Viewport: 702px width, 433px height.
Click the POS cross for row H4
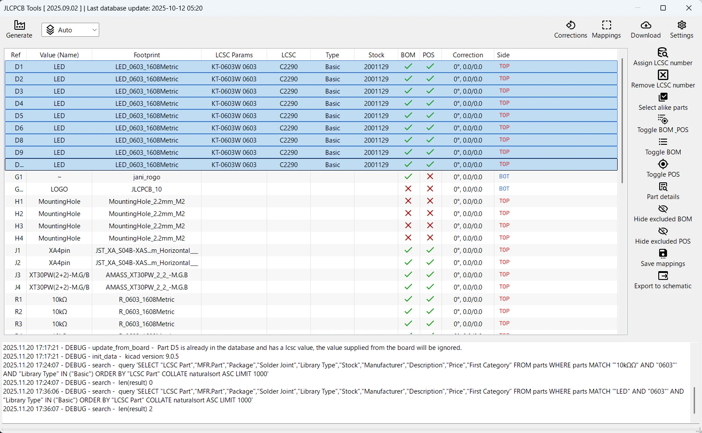point(430,238)
